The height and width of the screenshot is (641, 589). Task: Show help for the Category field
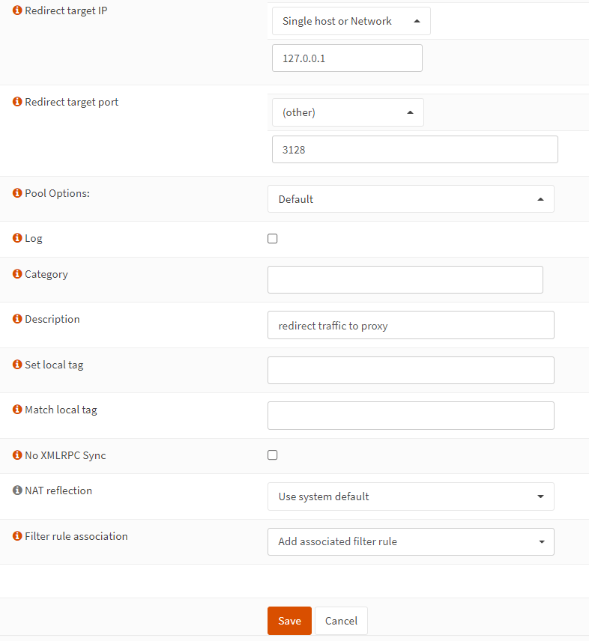[x=17, y=274]
